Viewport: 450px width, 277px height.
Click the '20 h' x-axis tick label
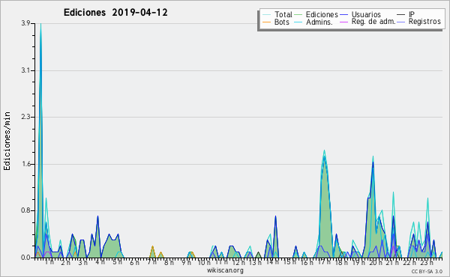[x=376, y=263]
